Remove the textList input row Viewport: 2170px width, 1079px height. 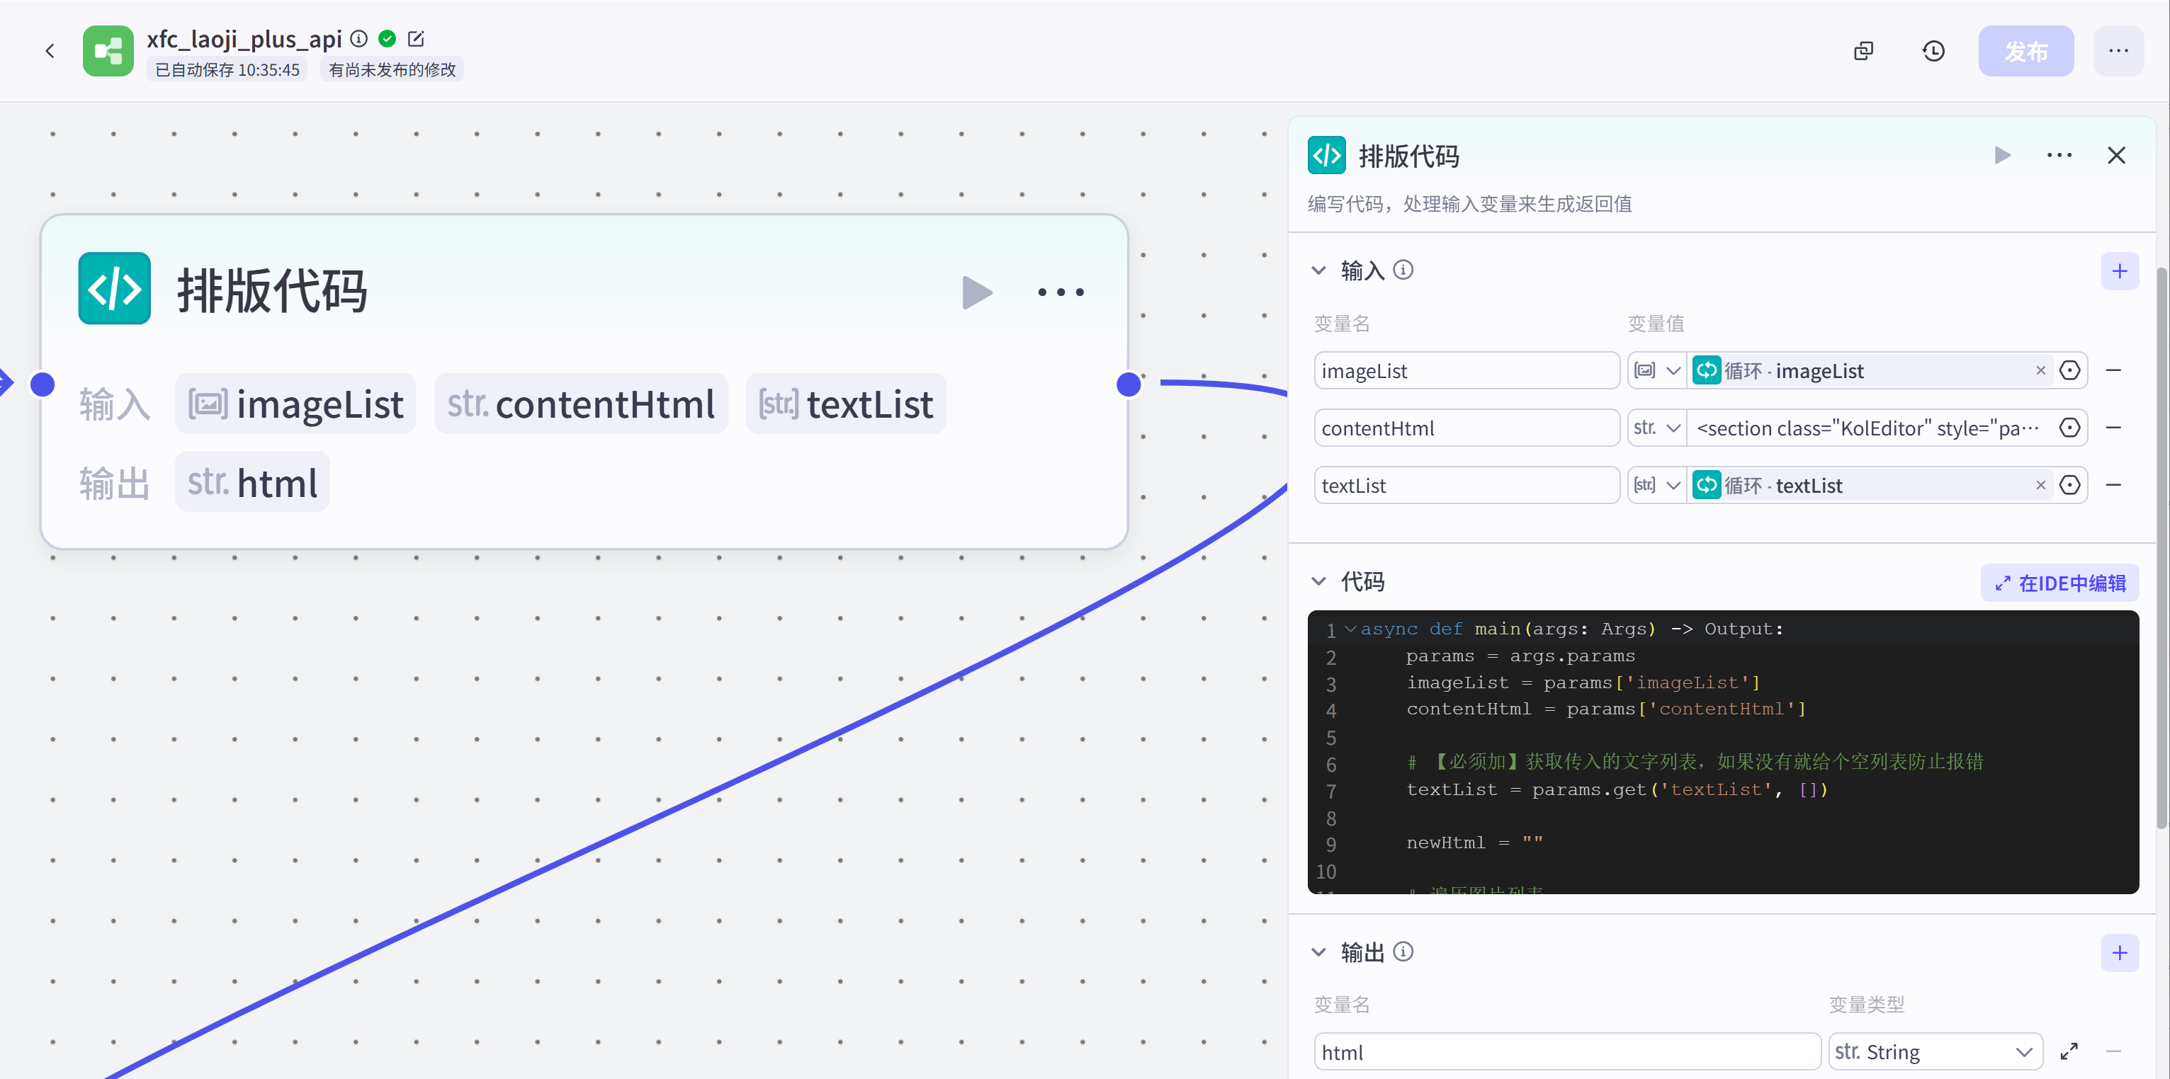click(x=2113, y=485)
